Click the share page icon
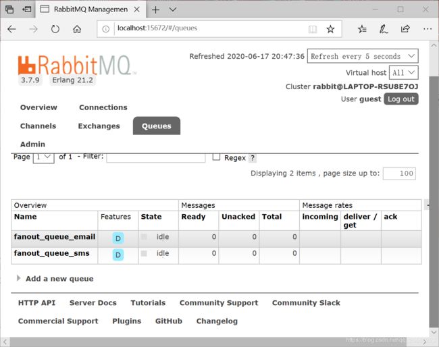Viewport: 439px width, 347px height. coord(405,28)
